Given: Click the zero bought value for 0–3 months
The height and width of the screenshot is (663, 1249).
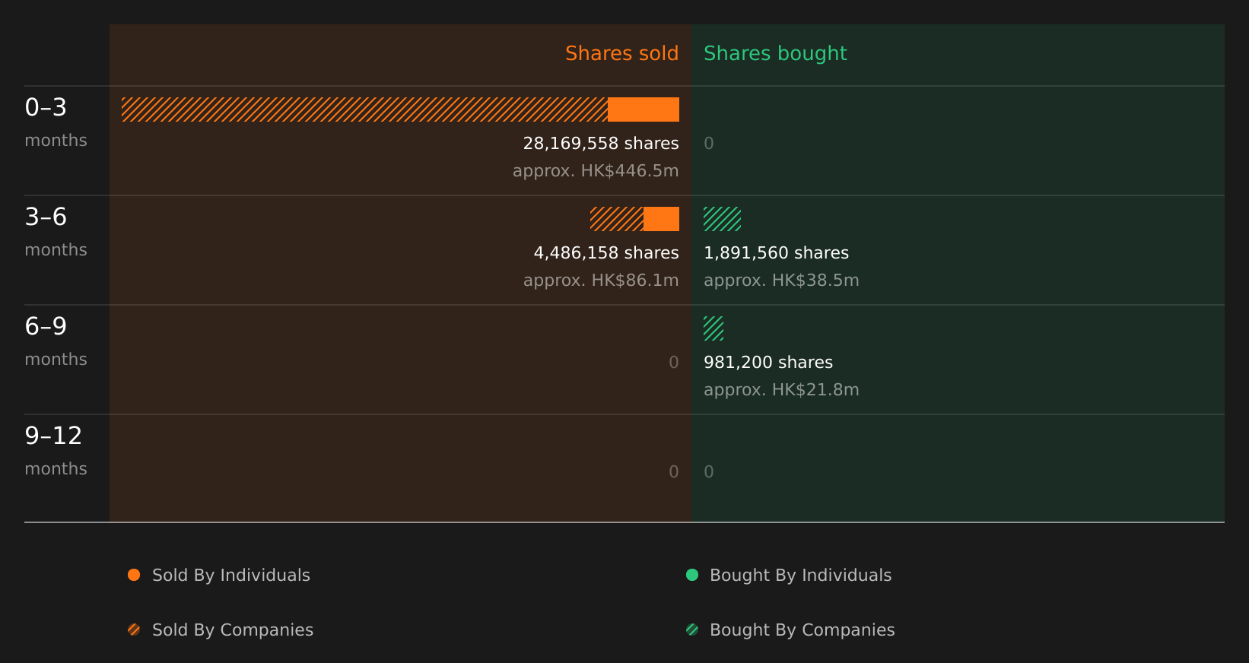Looking at the screenshot, I should (x=709, y=143).
